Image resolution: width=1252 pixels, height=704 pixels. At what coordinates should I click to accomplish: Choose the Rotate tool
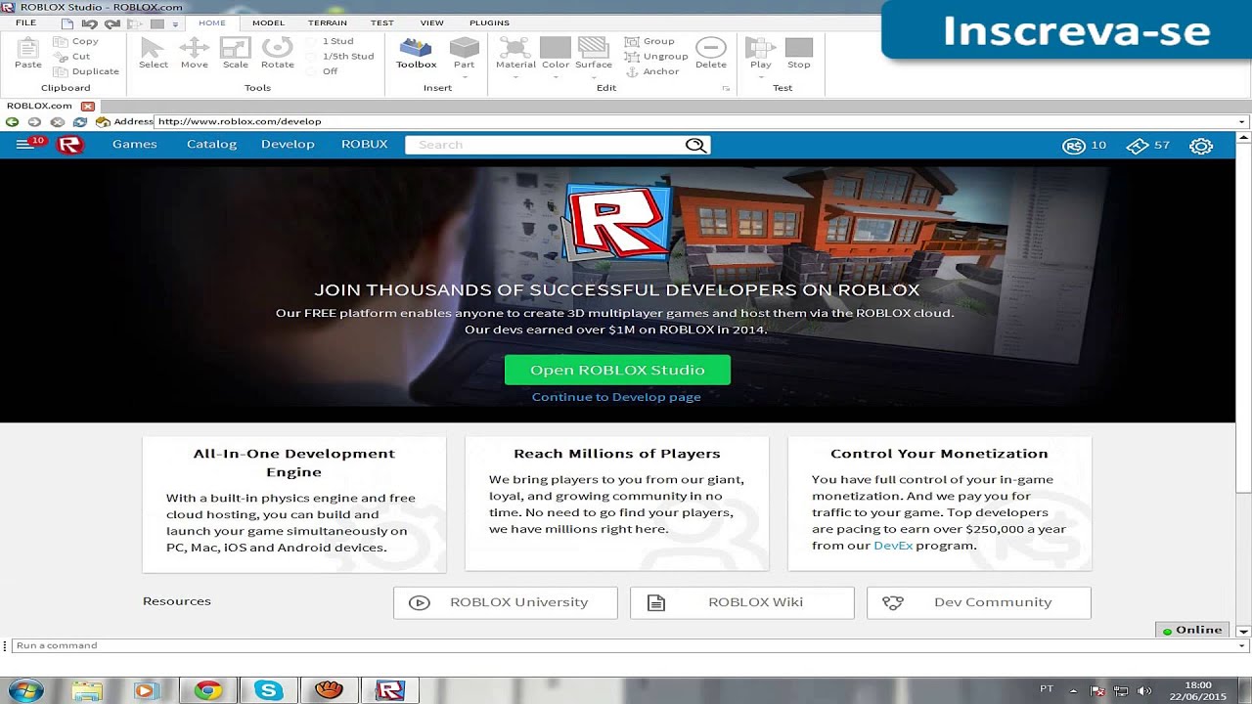point(277,53)
